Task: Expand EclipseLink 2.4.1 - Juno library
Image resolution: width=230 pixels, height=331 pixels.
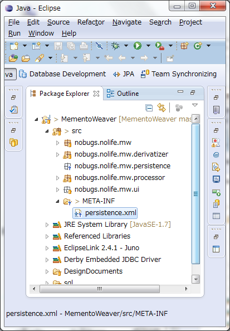Action: (47, 249)
